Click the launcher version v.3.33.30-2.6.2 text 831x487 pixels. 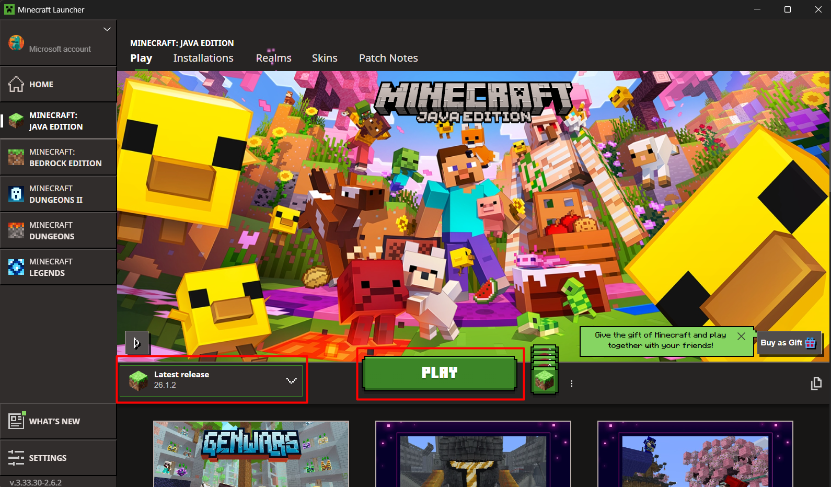pyautogui.click(x=36, y=482)
